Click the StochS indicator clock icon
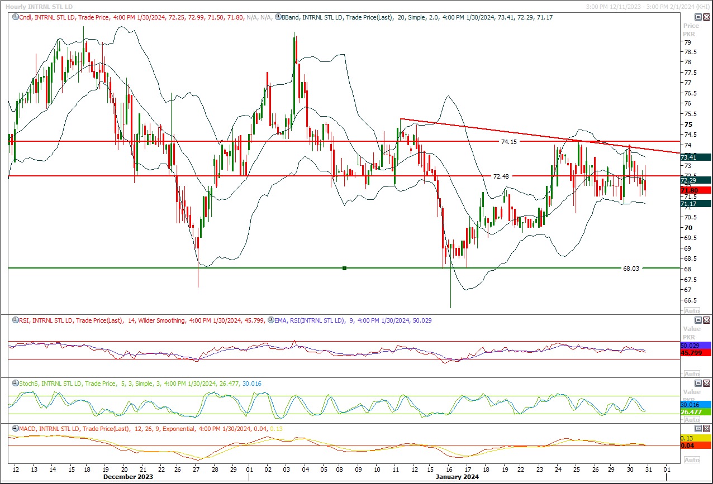This screenshot has width=713, height=484. 15,384
